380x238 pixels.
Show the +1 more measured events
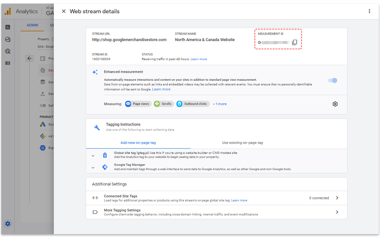click(x=220, y=104)
